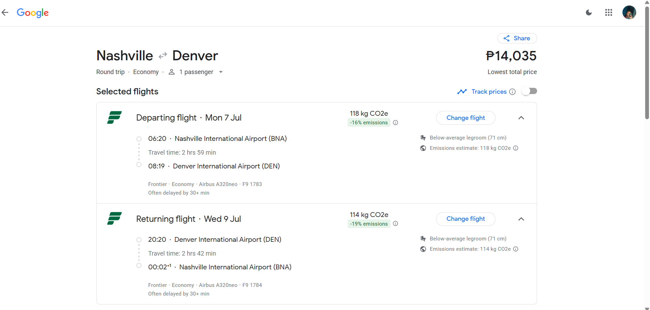Viewport: 650px width, 310px height.
Task: Show Track prices info tooltip icon
Action: (512, 92)
